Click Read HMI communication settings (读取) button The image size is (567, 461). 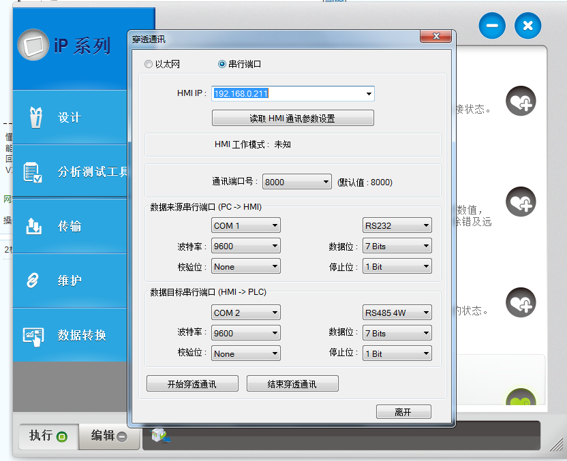(x=292, y=118)
